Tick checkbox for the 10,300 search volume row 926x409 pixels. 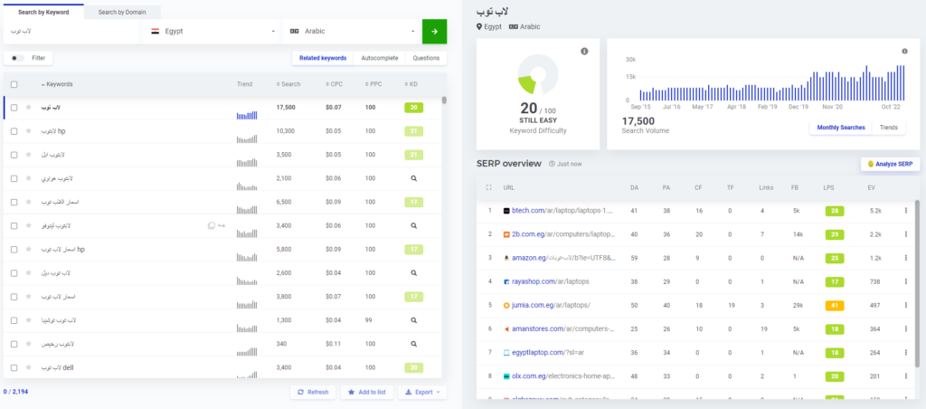14,131
